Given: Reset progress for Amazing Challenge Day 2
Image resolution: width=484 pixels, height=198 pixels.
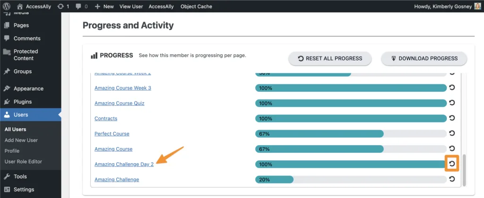Looking at the screenshot, I should [x=452, y=164].
